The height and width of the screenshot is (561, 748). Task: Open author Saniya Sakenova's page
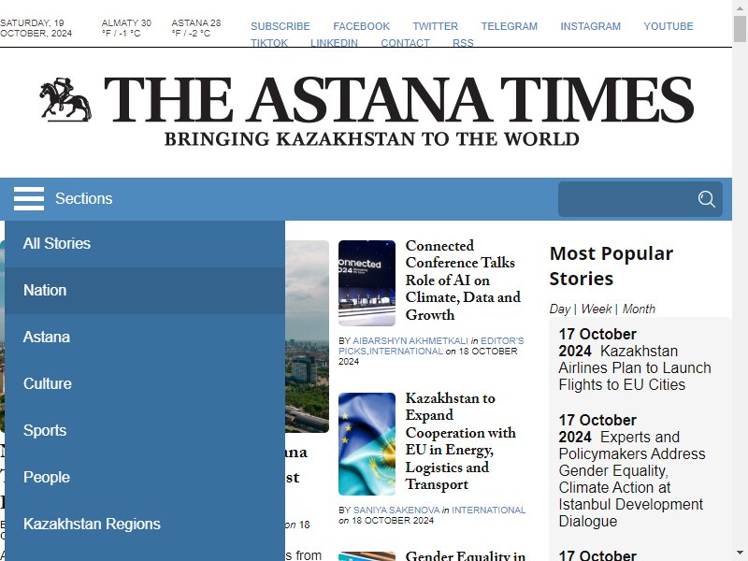396,510
